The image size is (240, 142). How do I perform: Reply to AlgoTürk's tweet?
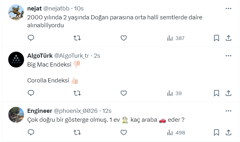pos(31,93)
